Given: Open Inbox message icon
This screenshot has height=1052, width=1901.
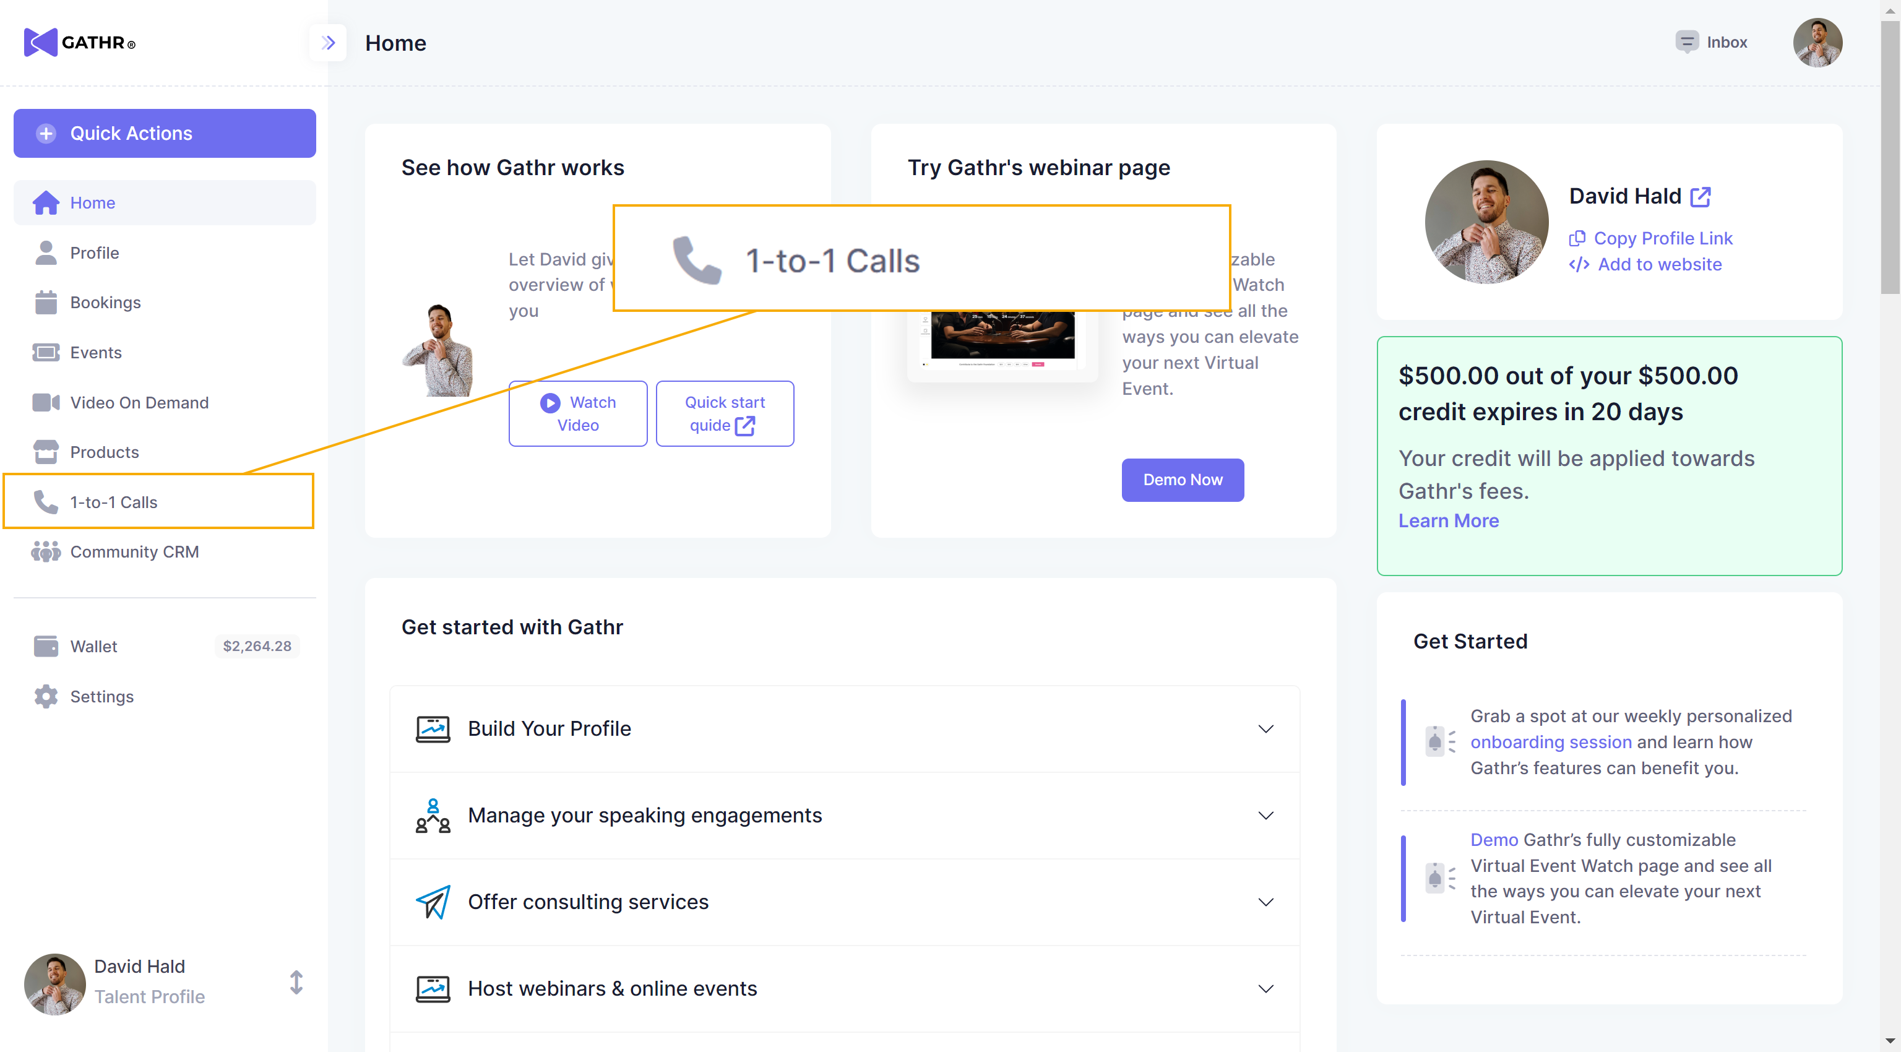Looking at the screenshot, I should [x=1686, y=42].
